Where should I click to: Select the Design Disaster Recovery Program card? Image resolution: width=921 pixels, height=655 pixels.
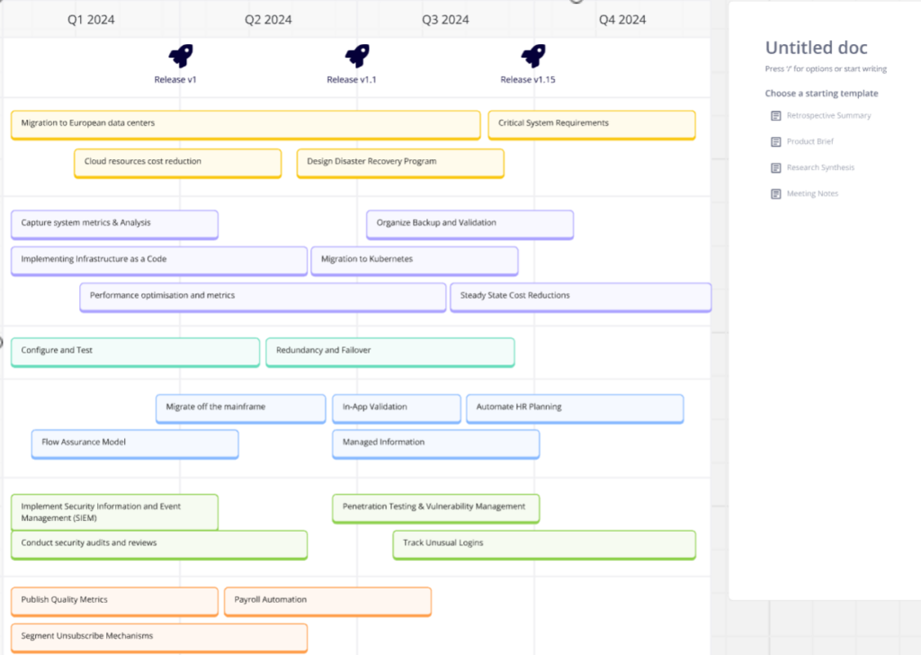399,163
